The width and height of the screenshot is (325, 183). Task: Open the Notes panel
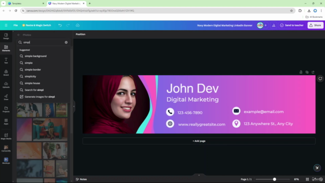click(81, 179)
